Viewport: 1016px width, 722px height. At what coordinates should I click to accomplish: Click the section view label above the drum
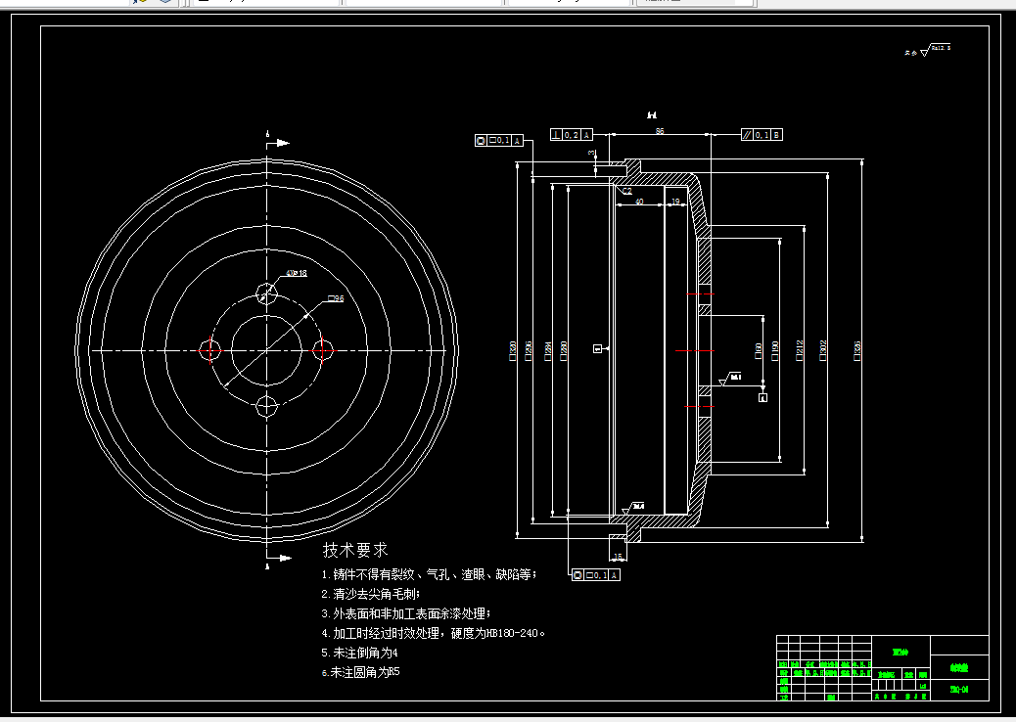(x=652, y=115)
